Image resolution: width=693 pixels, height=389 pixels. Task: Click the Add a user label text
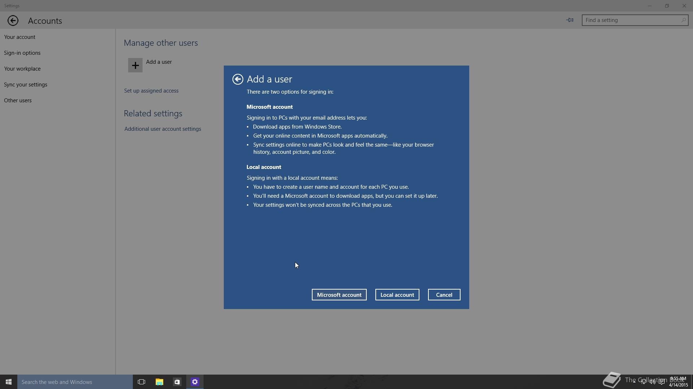(159, 62)
